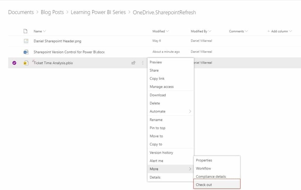Select Pin to top menu option
The image size is (301, 190).
tap(170, 128)
